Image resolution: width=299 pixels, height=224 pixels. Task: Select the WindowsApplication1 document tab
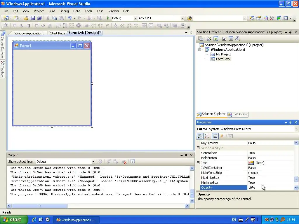(29, 33)
